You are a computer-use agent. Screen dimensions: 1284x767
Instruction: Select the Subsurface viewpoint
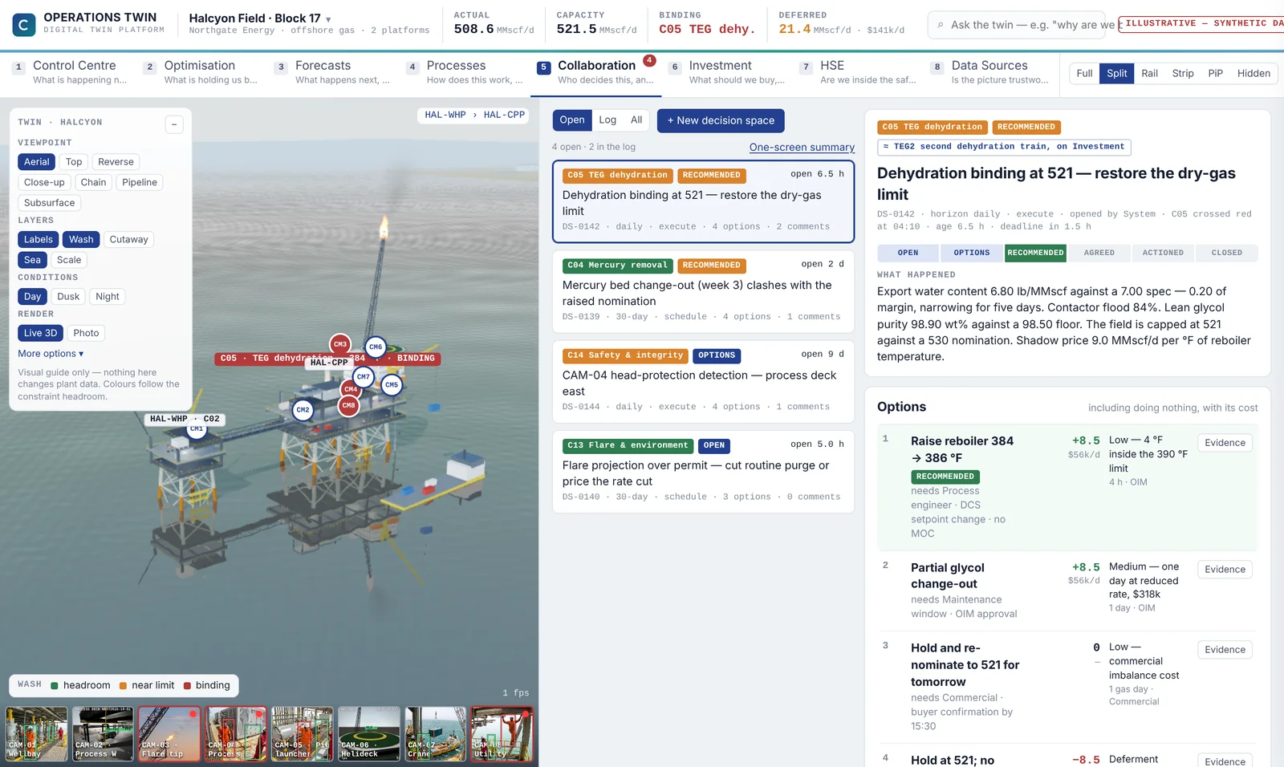49,203
